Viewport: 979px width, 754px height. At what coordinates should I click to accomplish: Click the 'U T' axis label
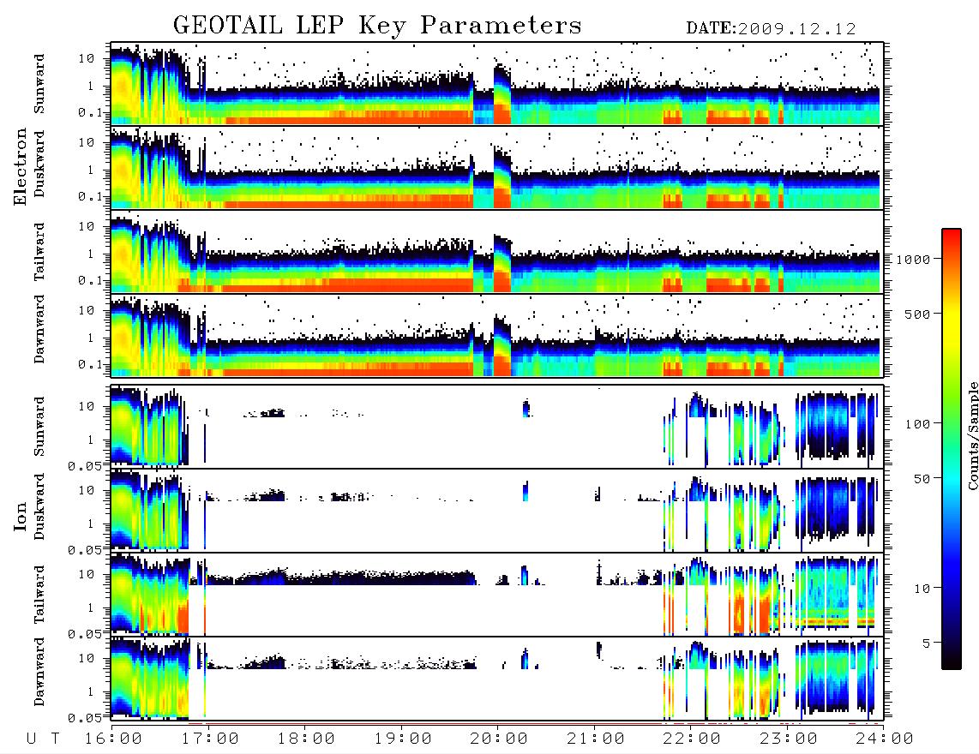[x=43, y=739]
